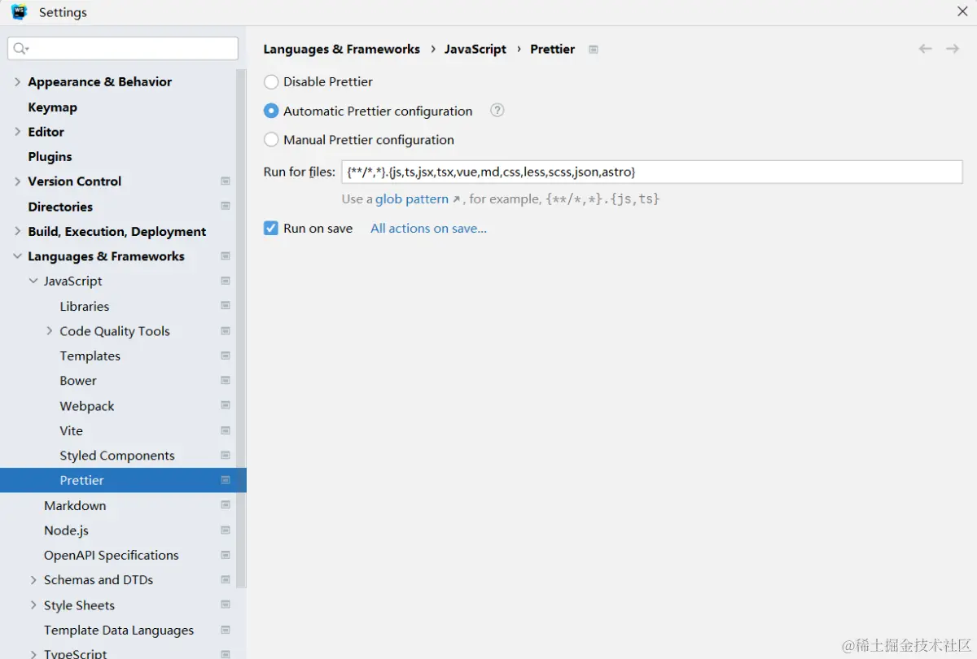The image size is (977, 659).
Task: Expand the Style Sheets node
Action: (33, 605)
